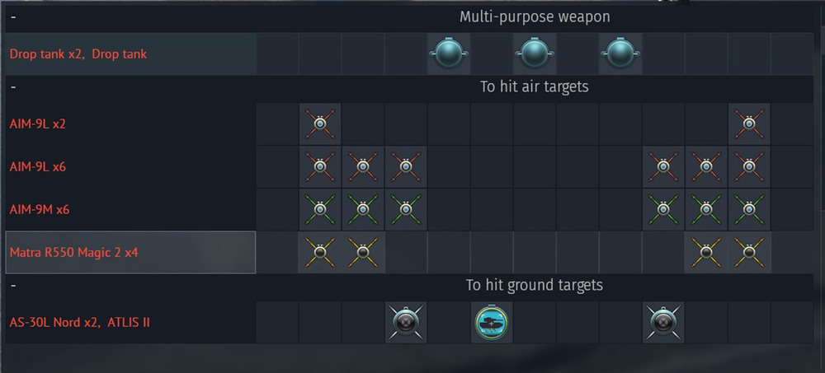Click the center drop tank icon

pos(535,54)
